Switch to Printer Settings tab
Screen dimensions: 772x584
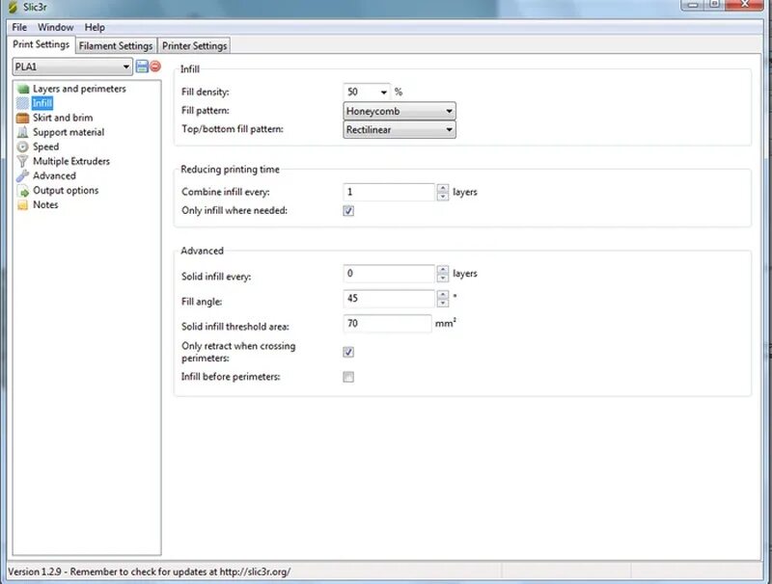tap(195, 45)
